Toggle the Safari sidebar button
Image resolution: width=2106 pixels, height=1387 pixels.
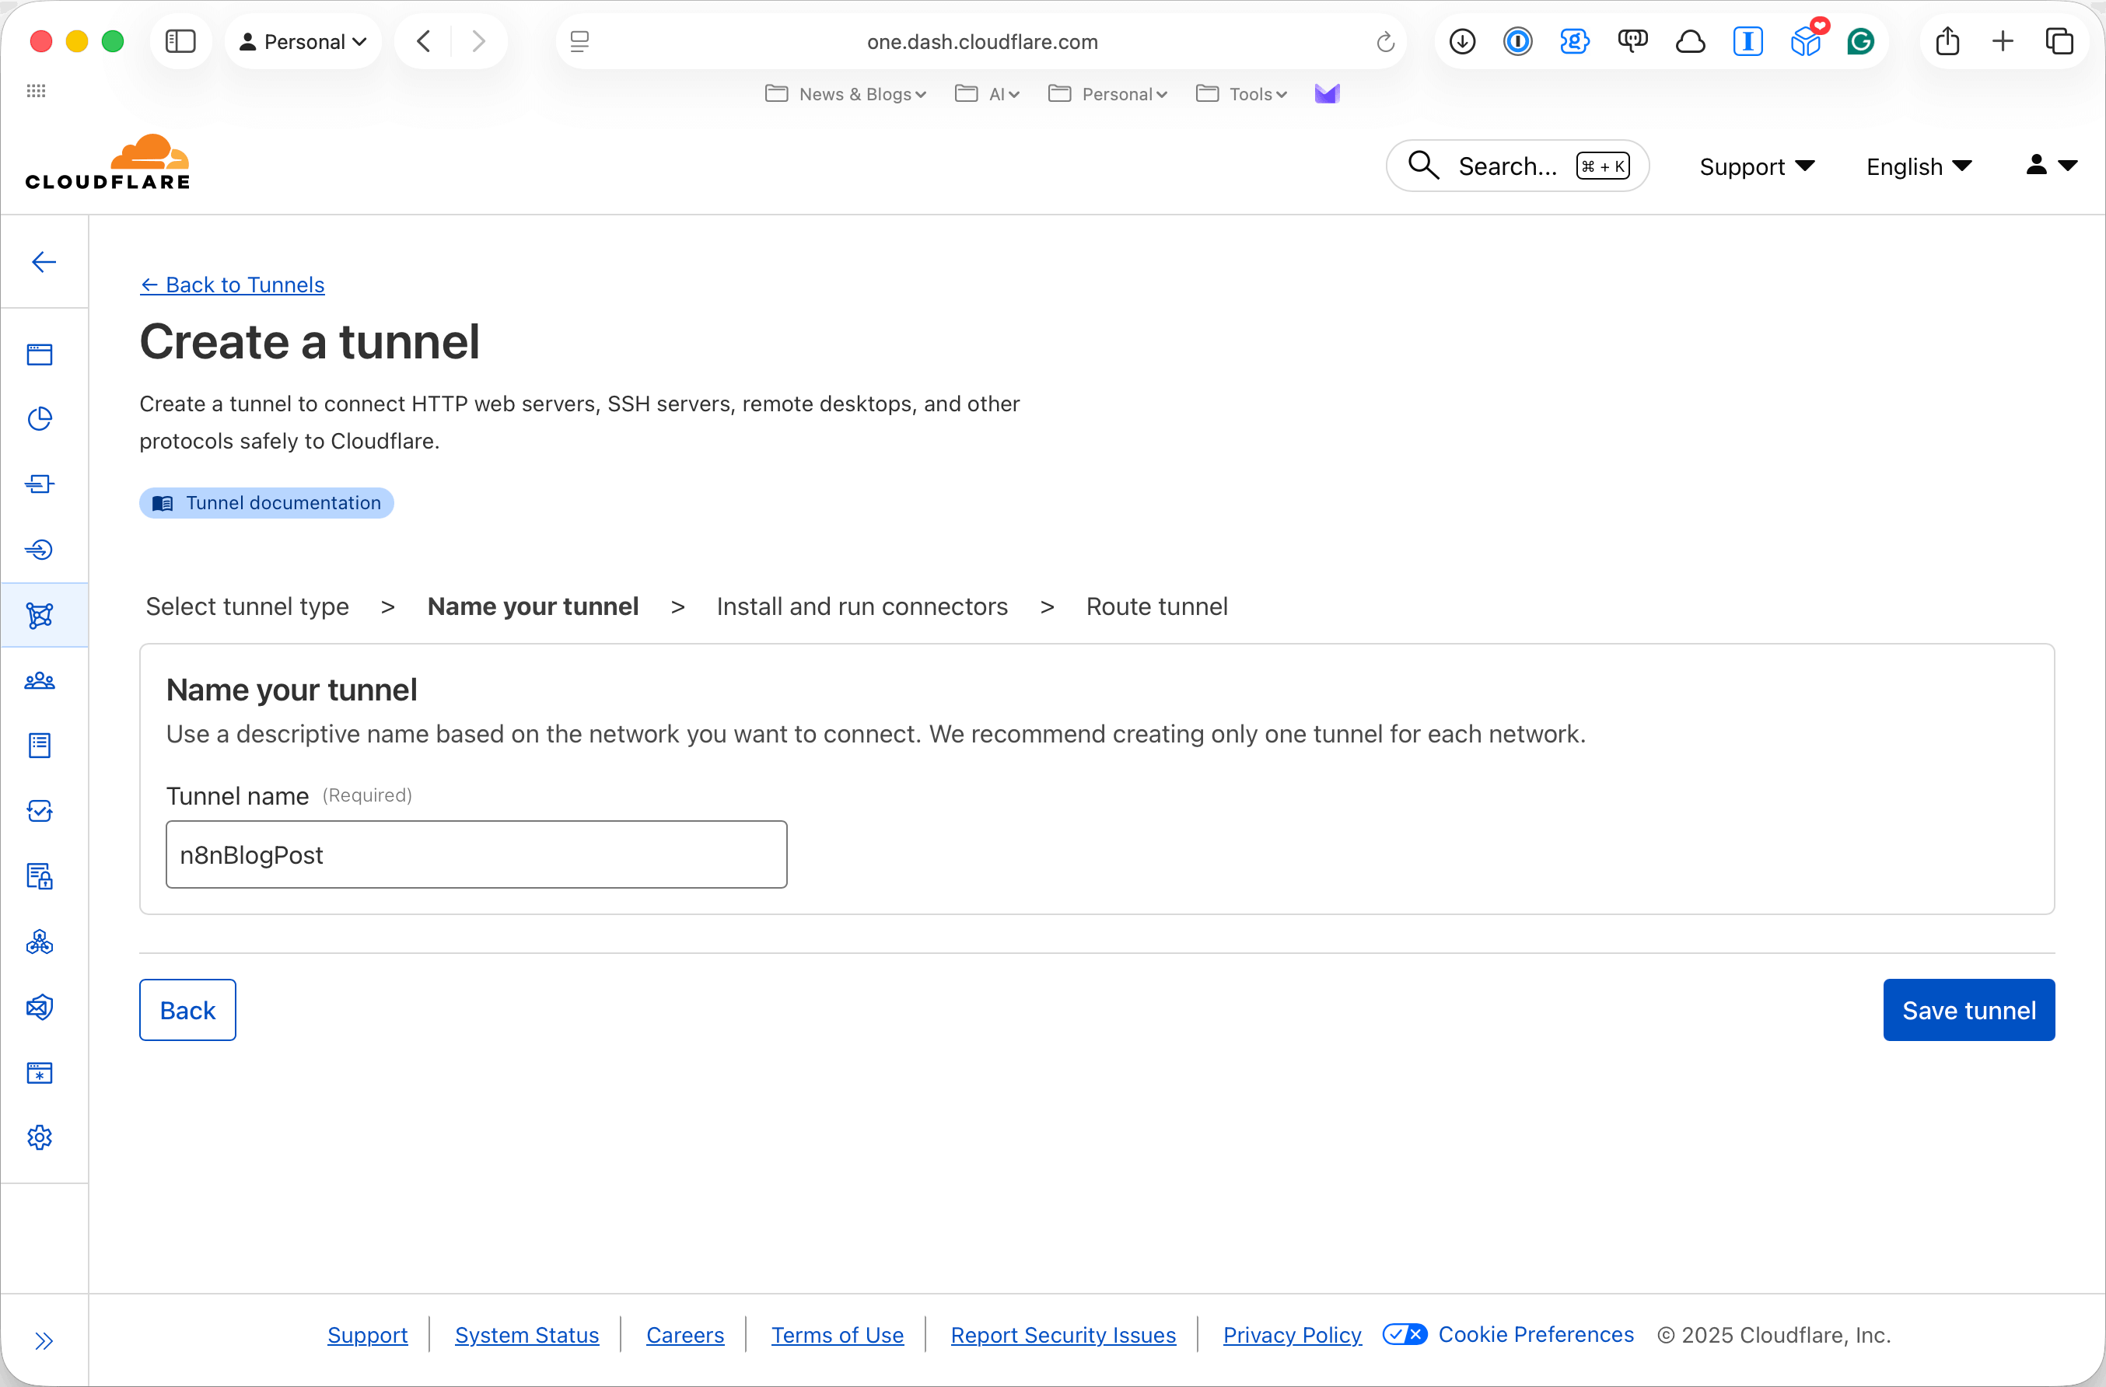pyautogui.click(x=180, y=41)
